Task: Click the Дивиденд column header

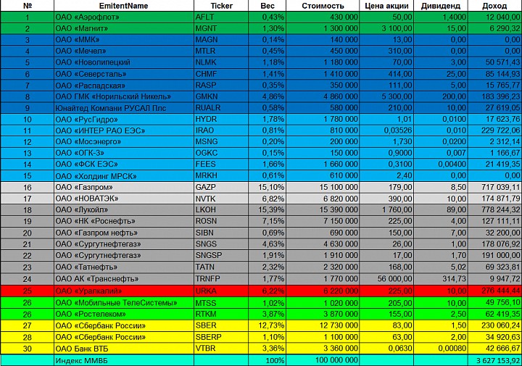Action: [x=441, y=6]
